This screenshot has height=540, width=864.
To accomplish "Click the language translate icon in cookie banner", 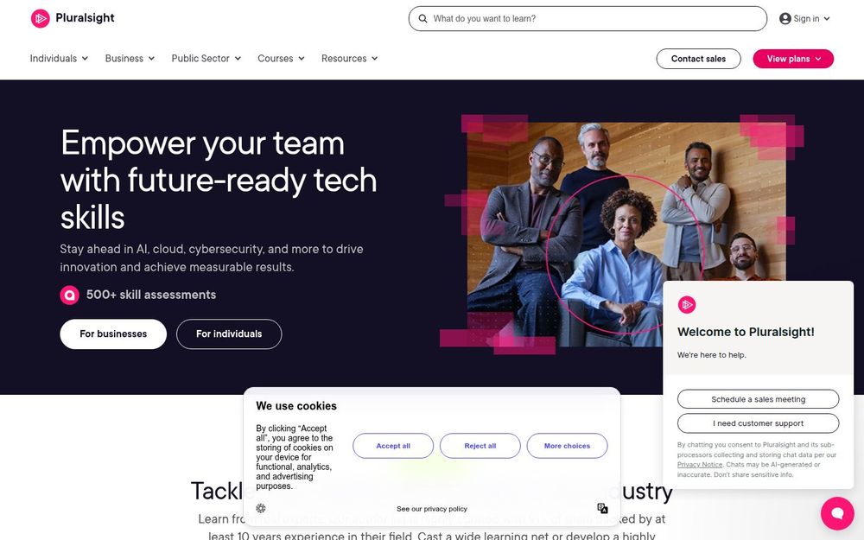I will 602,508.
